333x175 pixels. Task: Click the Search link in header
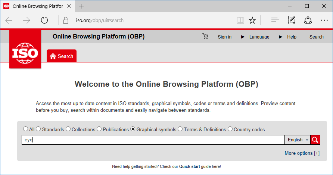(317, 37)
